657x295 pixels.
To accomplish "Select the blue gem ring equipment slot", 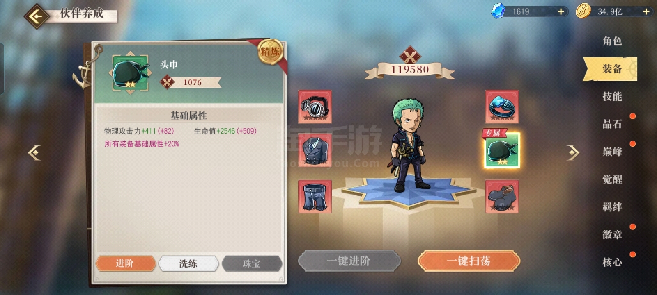I will [x=502, y=107].
